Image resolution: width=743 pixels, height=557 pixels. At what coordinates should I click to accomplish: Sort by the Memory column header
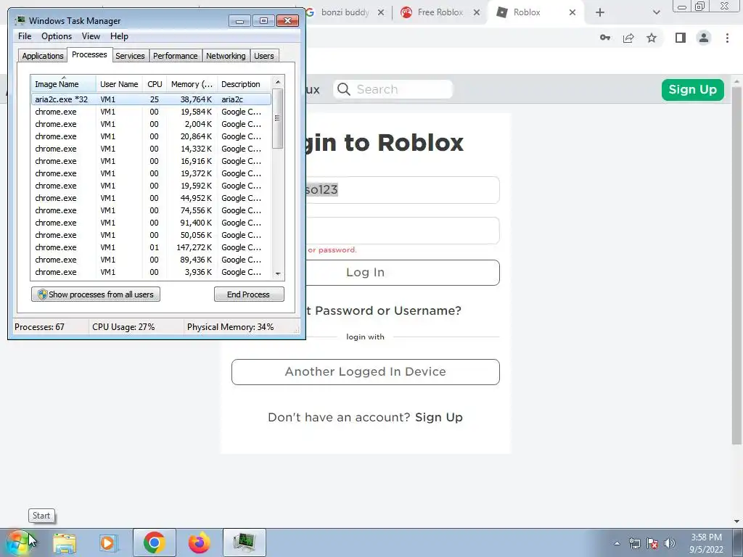click(x=192, y=84)
